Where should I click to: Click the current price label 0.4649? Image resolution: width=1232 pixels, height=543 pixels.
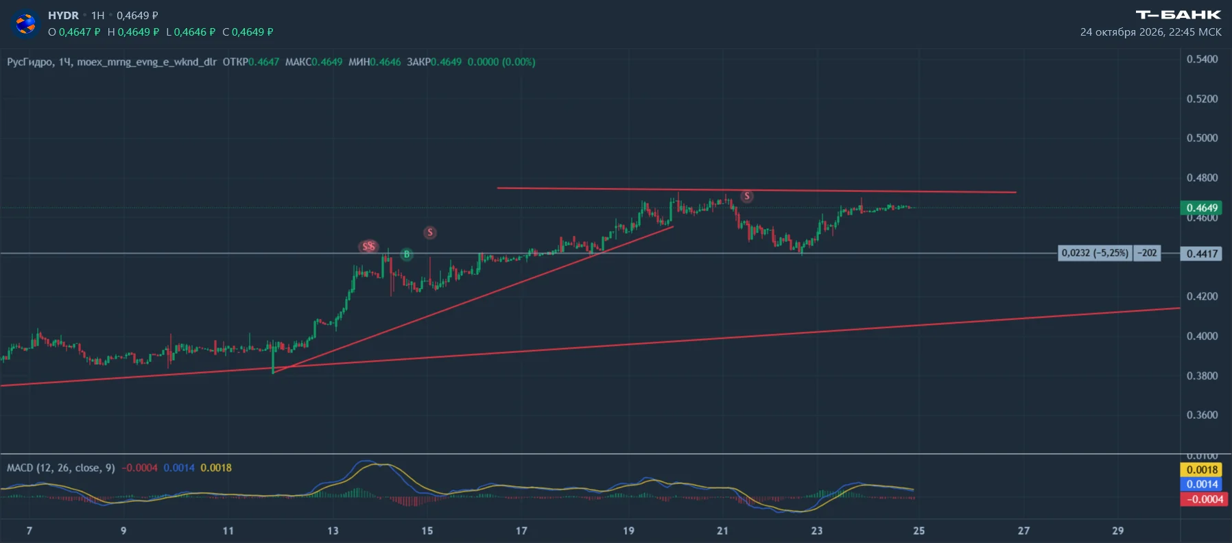point(1203,208)
